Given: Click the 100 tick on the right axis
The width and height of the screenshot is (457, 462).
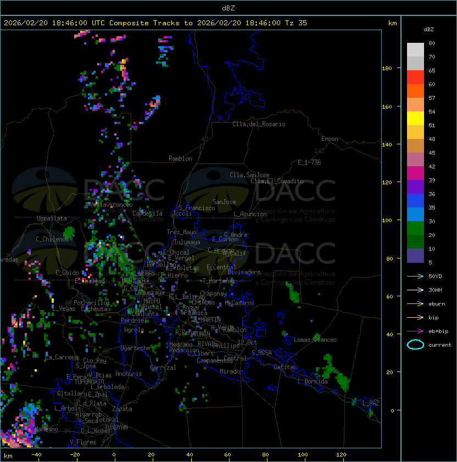Looking at the screenshot, I should pyautogui.click(x=387, y=221).
